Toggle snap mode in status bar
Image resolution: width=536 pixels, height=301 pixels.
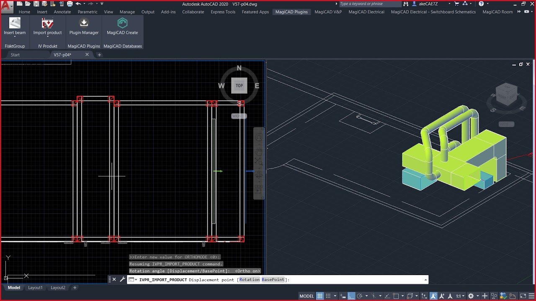coord(328,296)
